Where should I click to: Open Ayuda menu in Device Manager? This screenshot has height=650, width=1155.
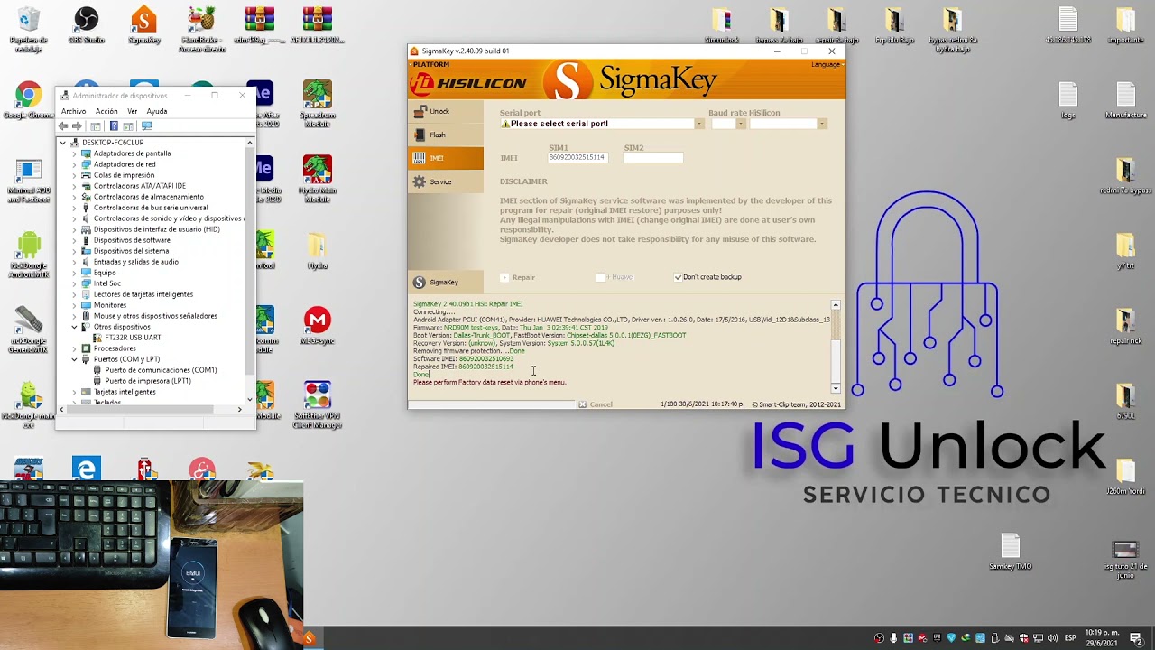tap(157, 111)
